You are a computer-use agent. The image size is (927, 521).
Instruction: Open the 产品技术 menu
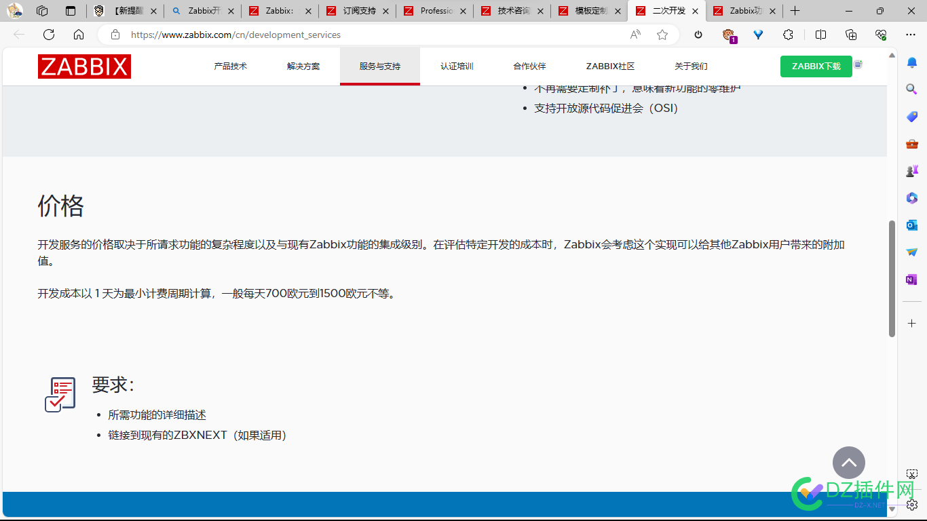[x=231, y=66]
